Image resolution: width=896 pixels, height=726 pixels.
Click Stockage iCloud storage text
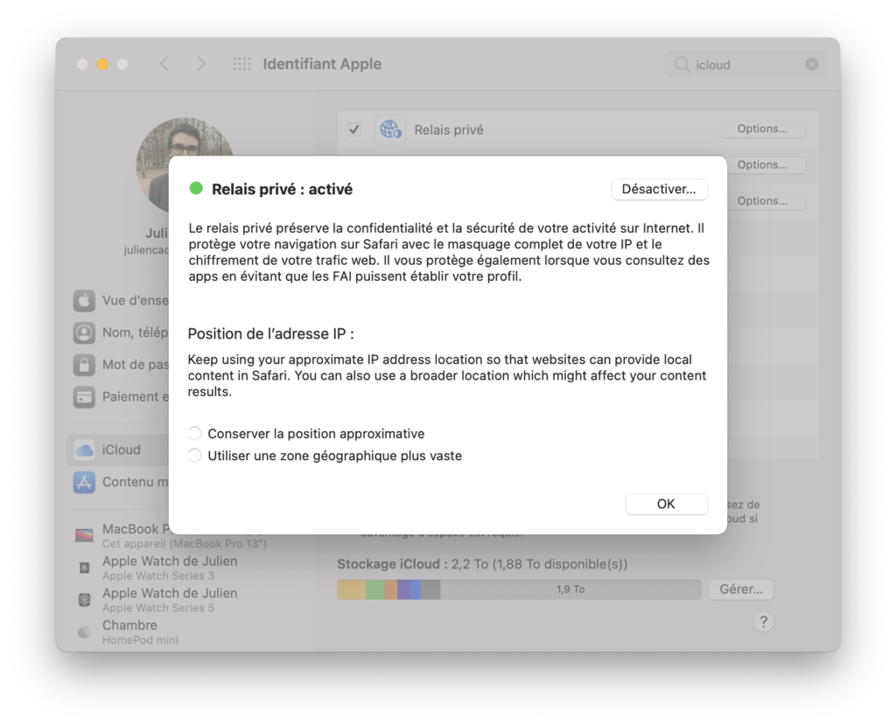point(482,564)
